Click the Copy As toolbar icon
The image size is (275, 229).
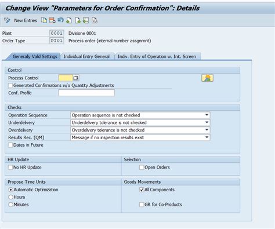tap(44, 20)
